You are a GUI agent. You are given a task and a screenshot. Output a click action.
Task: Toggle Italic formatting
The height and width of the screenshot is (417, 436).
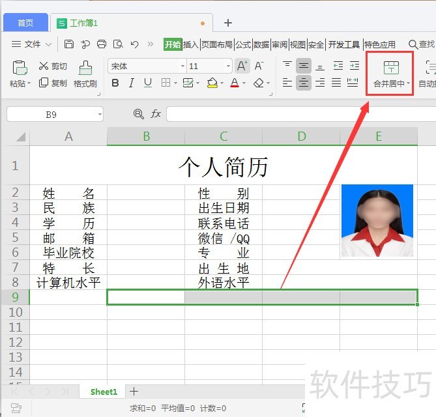pyautogui.click(x=132, y=83)
